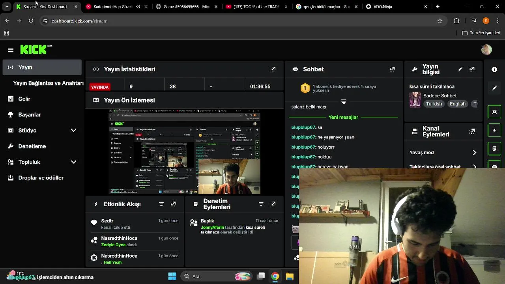Open the user avatar menu in Kick header

point(486,50)
